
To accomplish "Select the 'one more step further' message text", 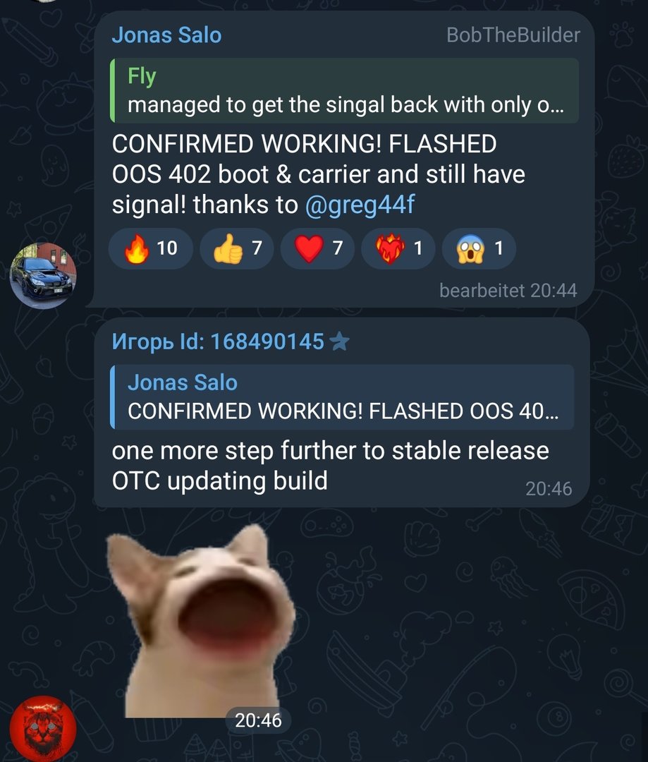I will 330,466.
